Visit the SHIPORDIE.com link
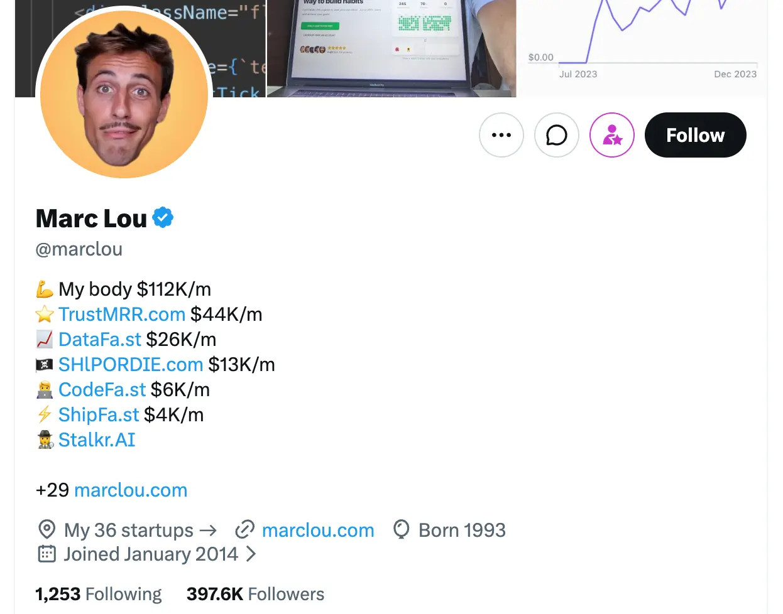783x614 pixels. pos(130,364)
